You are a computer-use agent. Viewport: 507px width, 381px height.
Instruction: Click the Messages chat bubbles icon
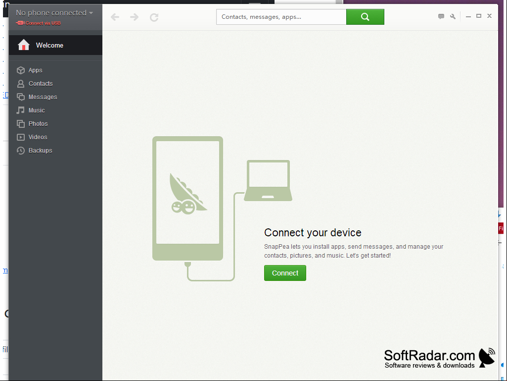coord(21,97)
